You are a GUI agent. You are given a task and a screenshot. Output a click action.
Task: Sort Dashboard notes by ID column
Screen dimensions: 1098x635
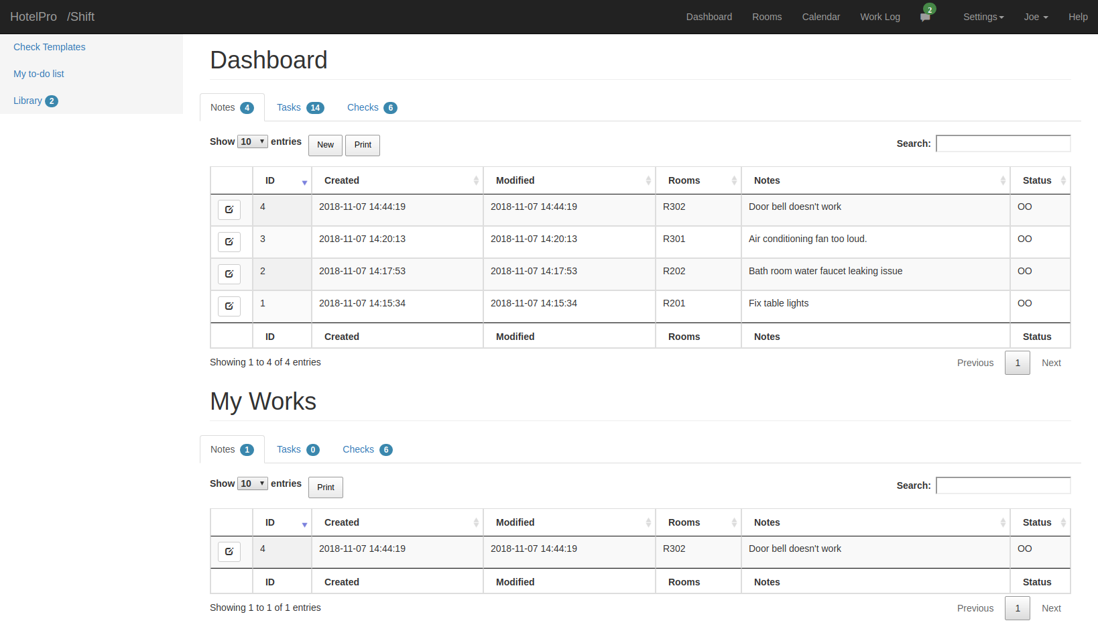(x=282, y=180)
